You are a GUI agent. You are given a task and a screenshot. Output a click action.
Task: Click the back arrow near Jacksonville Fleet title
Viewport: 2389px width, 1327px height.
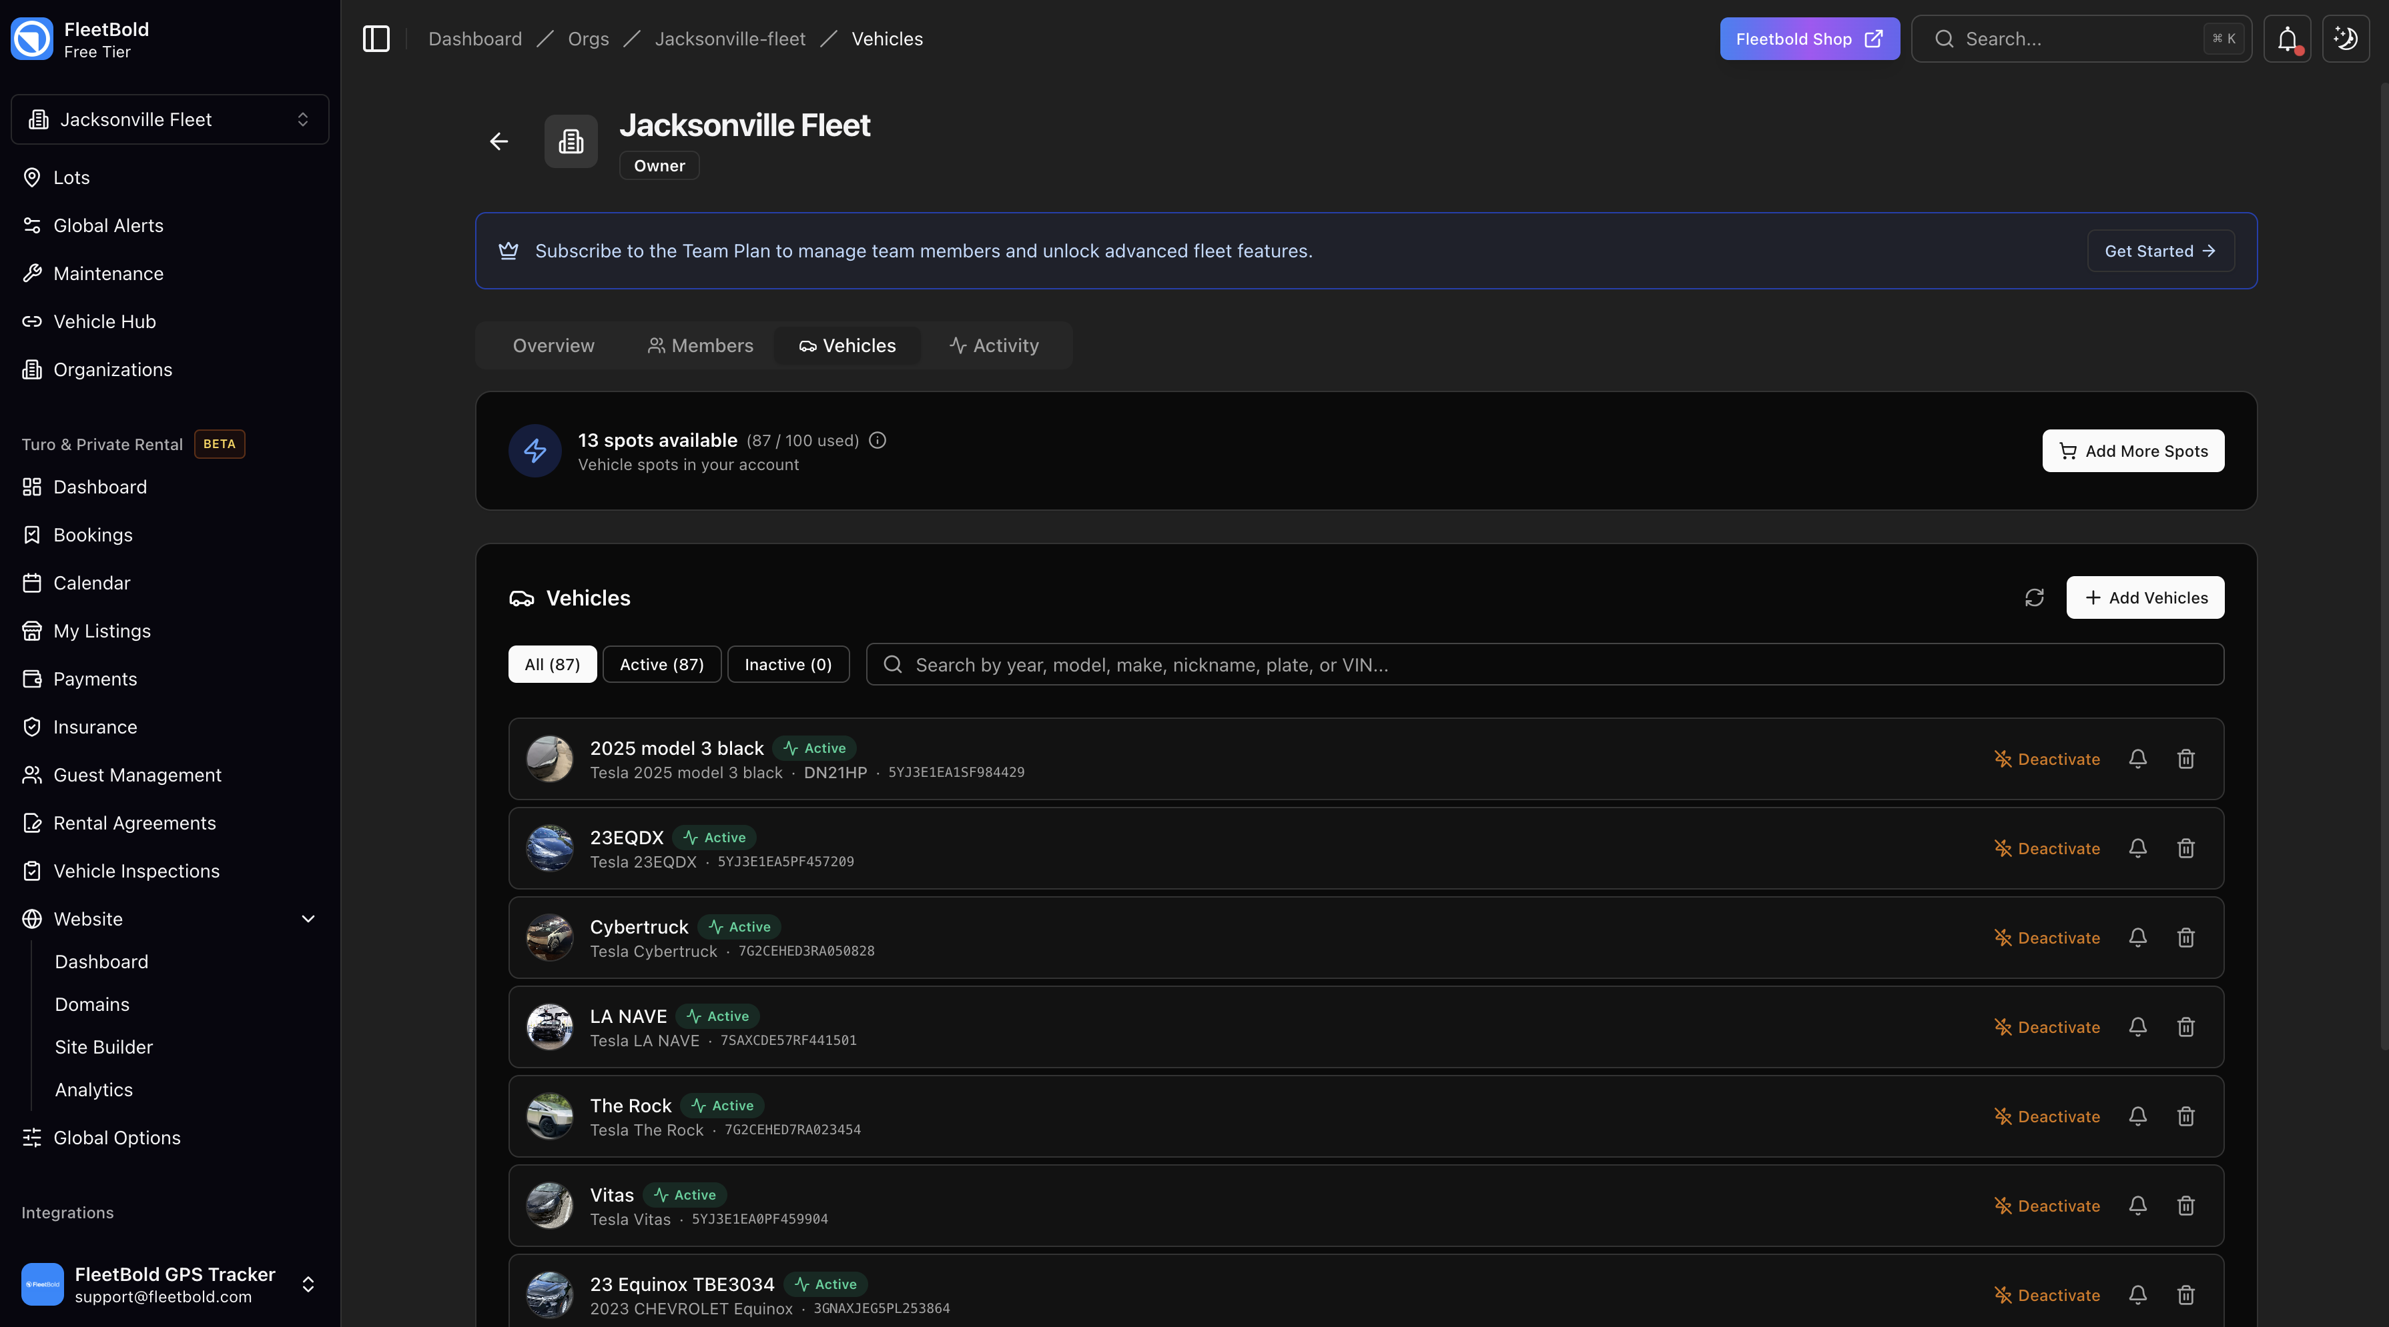499,142
